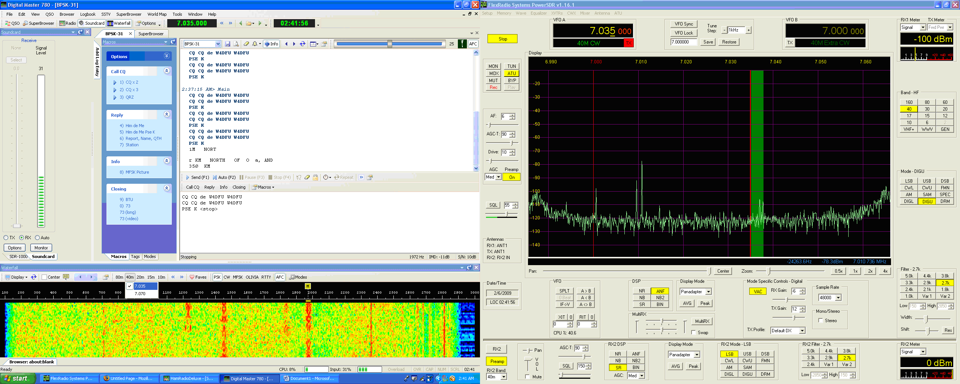
Task: Click the Modes music-note icon
Action: pyautogui.click(x=292, y=277)
